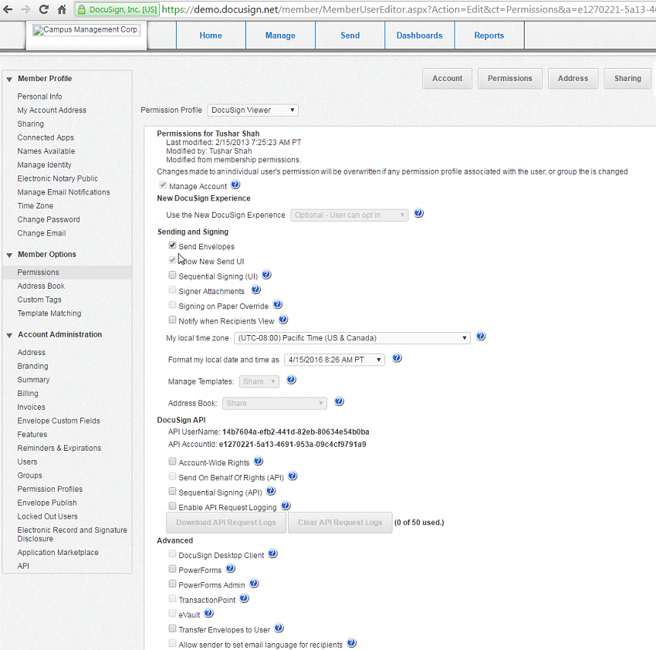Open Permission Profiles from the sidebar

(49, 489)
